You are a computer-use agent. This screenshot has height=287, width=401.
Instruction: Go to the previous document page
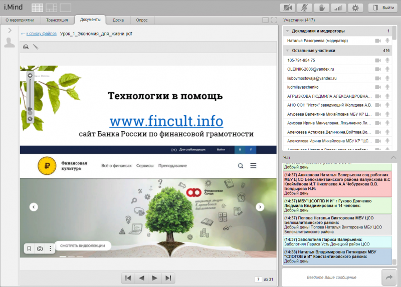[x=141, y=278]
